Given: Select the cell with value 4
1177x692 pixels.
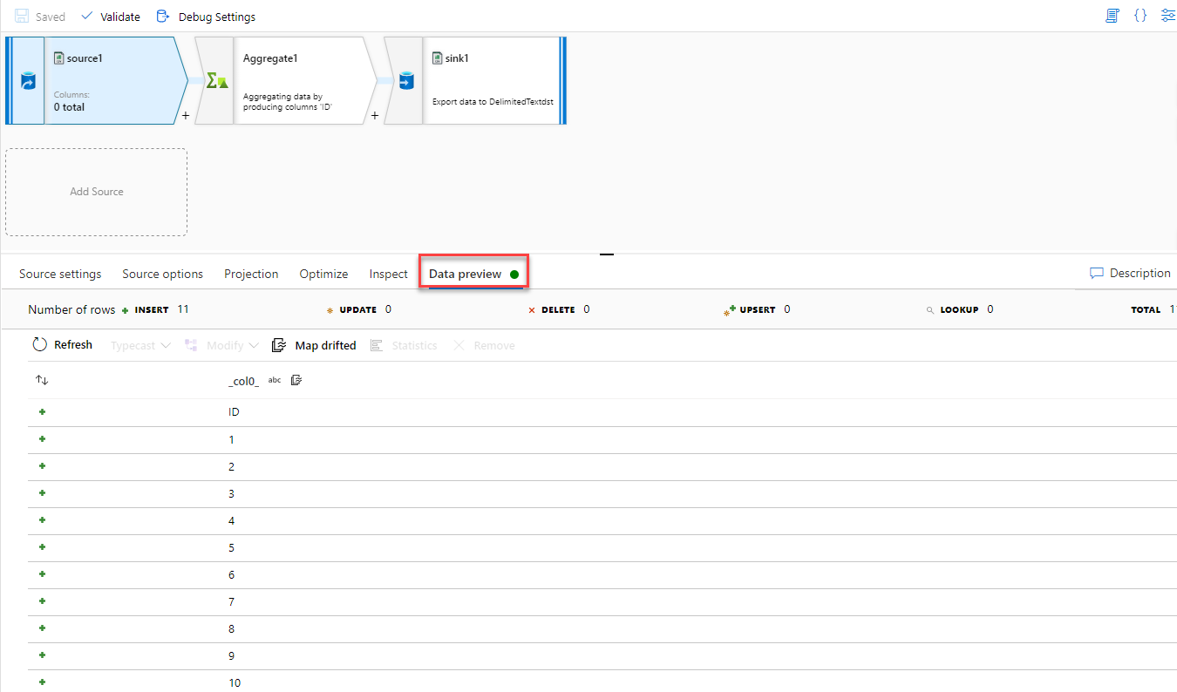Looking at the screenshot, I should (231, 520).
